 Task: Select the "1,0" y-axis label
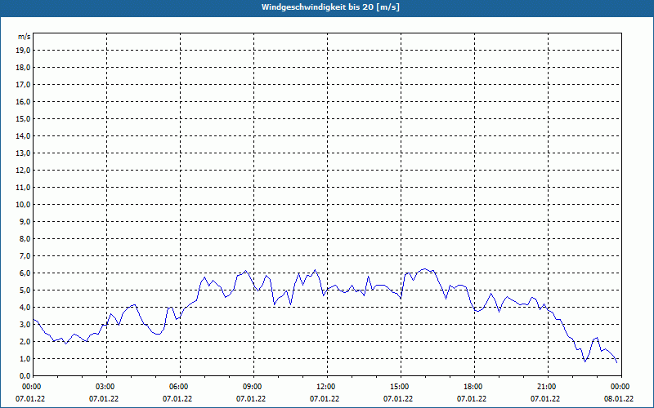click(x=25, y=358)
